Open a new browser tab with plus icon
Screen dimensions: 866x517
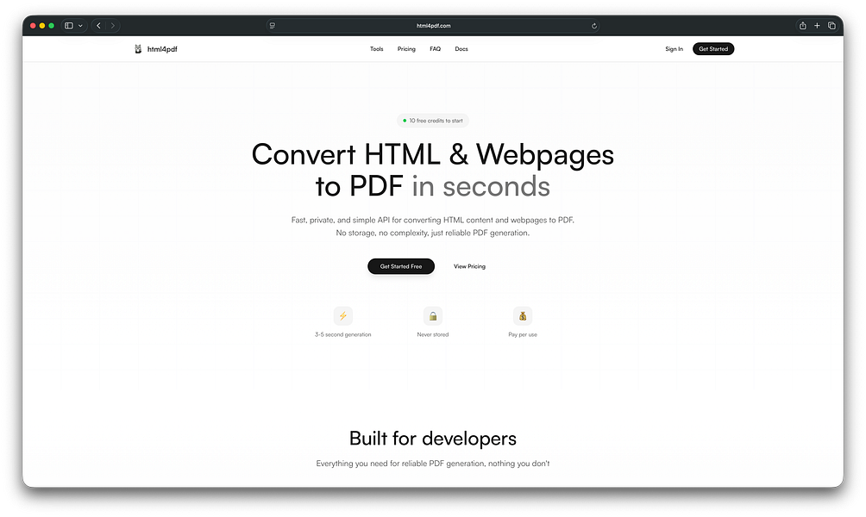click(817, 25)
